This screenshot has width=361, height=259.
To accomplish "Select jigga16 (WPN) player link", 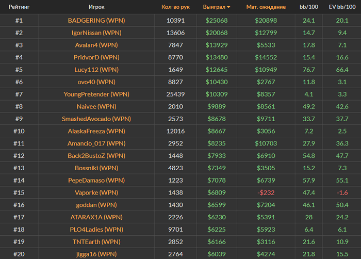I will click(x=96, y=254).
